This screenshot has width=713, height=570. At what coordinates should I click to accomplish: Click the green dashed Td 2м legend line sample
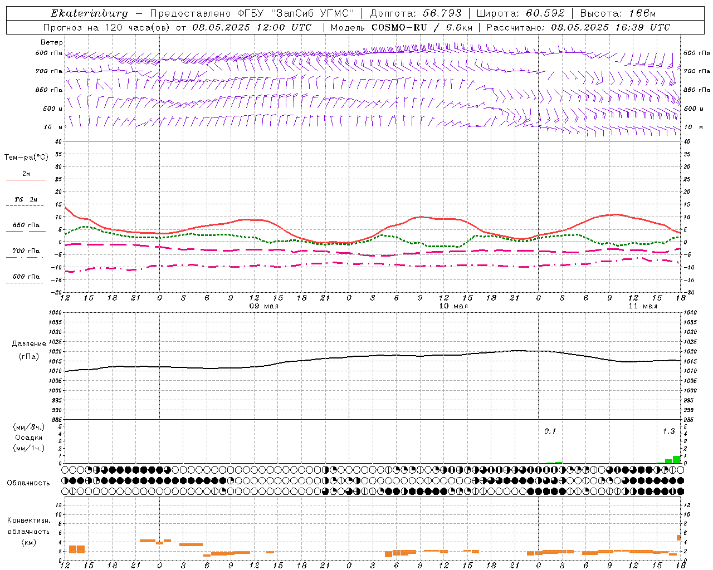coord(25,206)
